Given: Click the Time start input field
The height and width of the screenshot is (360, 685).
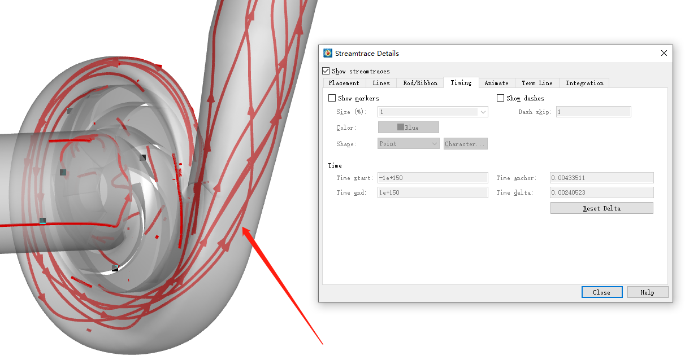Looking at the screenshot, I should [432, 178].
